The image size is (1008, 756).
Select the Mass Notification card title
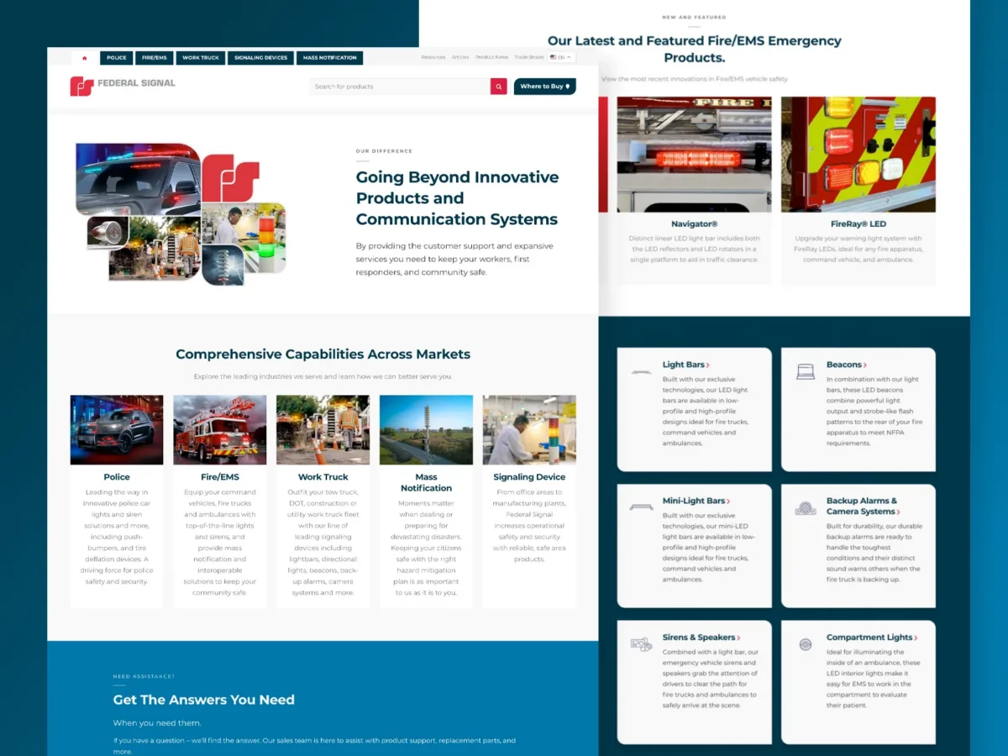point(426,482)
